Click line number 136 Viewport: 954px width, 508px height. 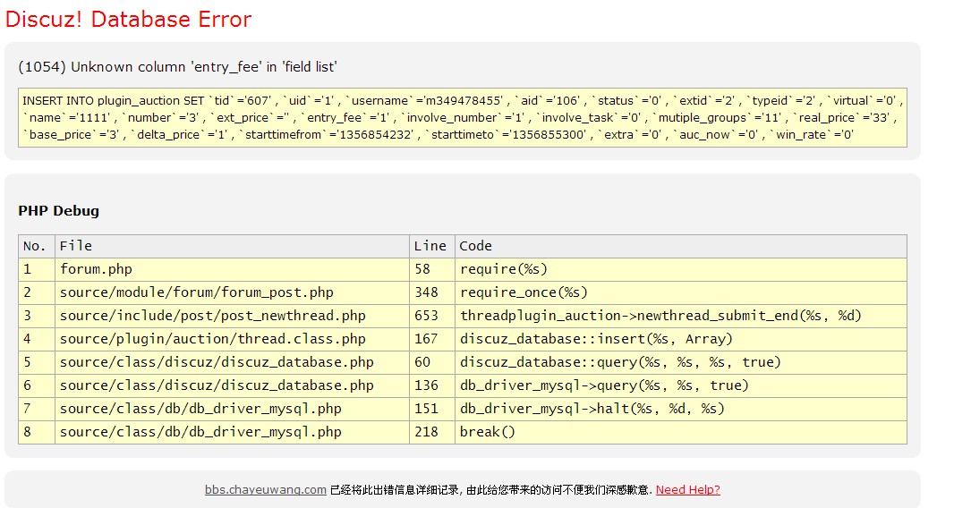[x=432, y=385]
